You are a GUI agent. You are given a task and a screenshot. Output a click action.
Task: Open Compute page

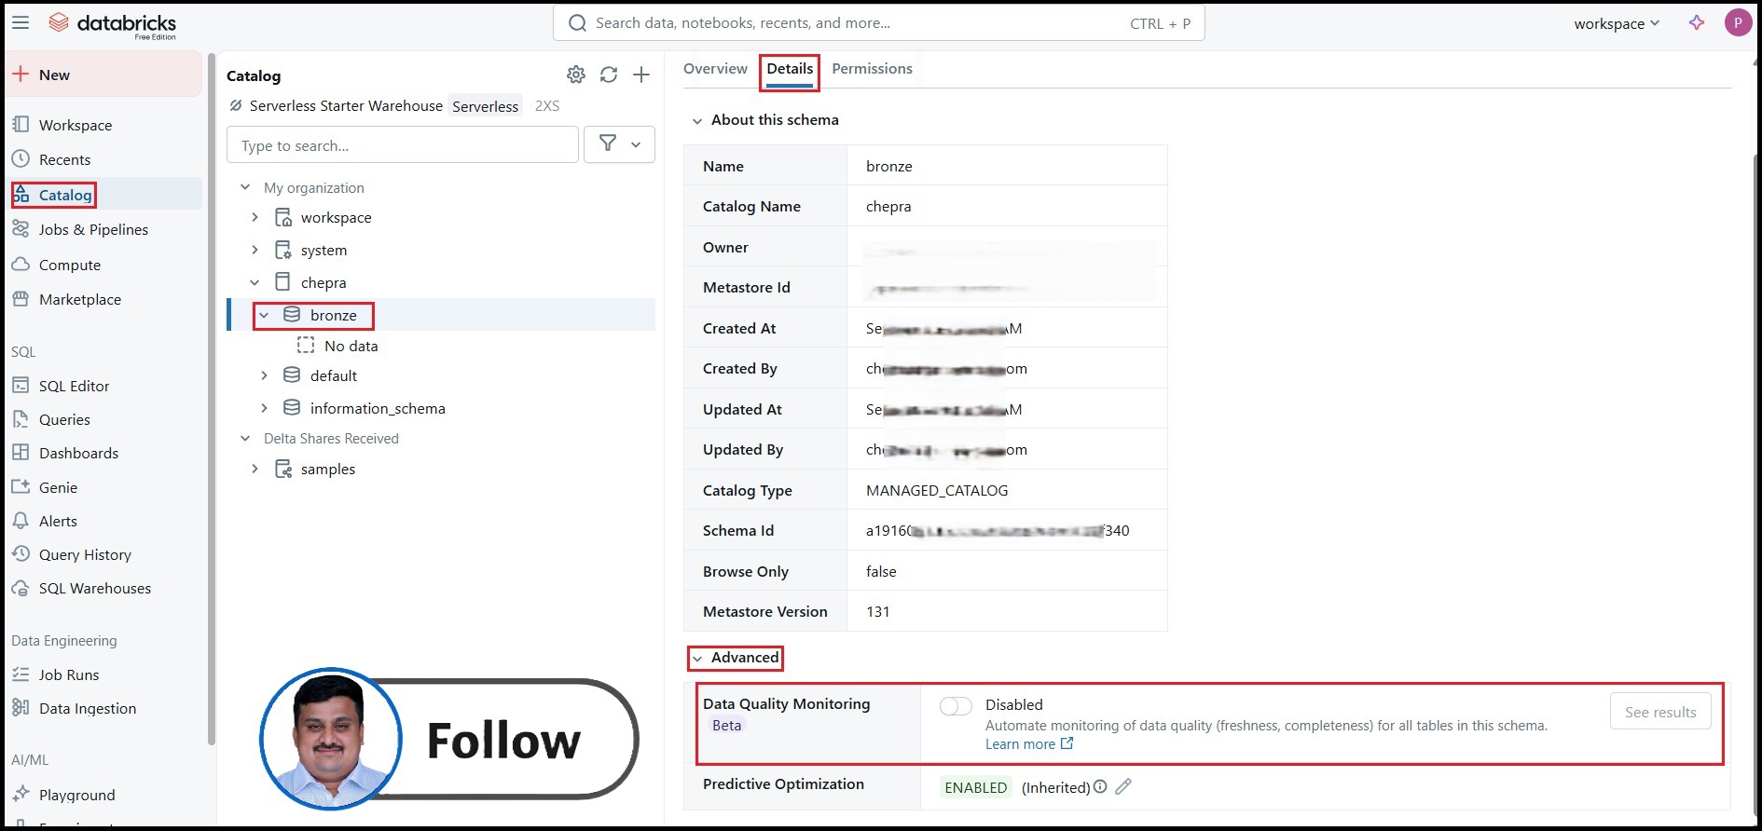tap(70, 265)
